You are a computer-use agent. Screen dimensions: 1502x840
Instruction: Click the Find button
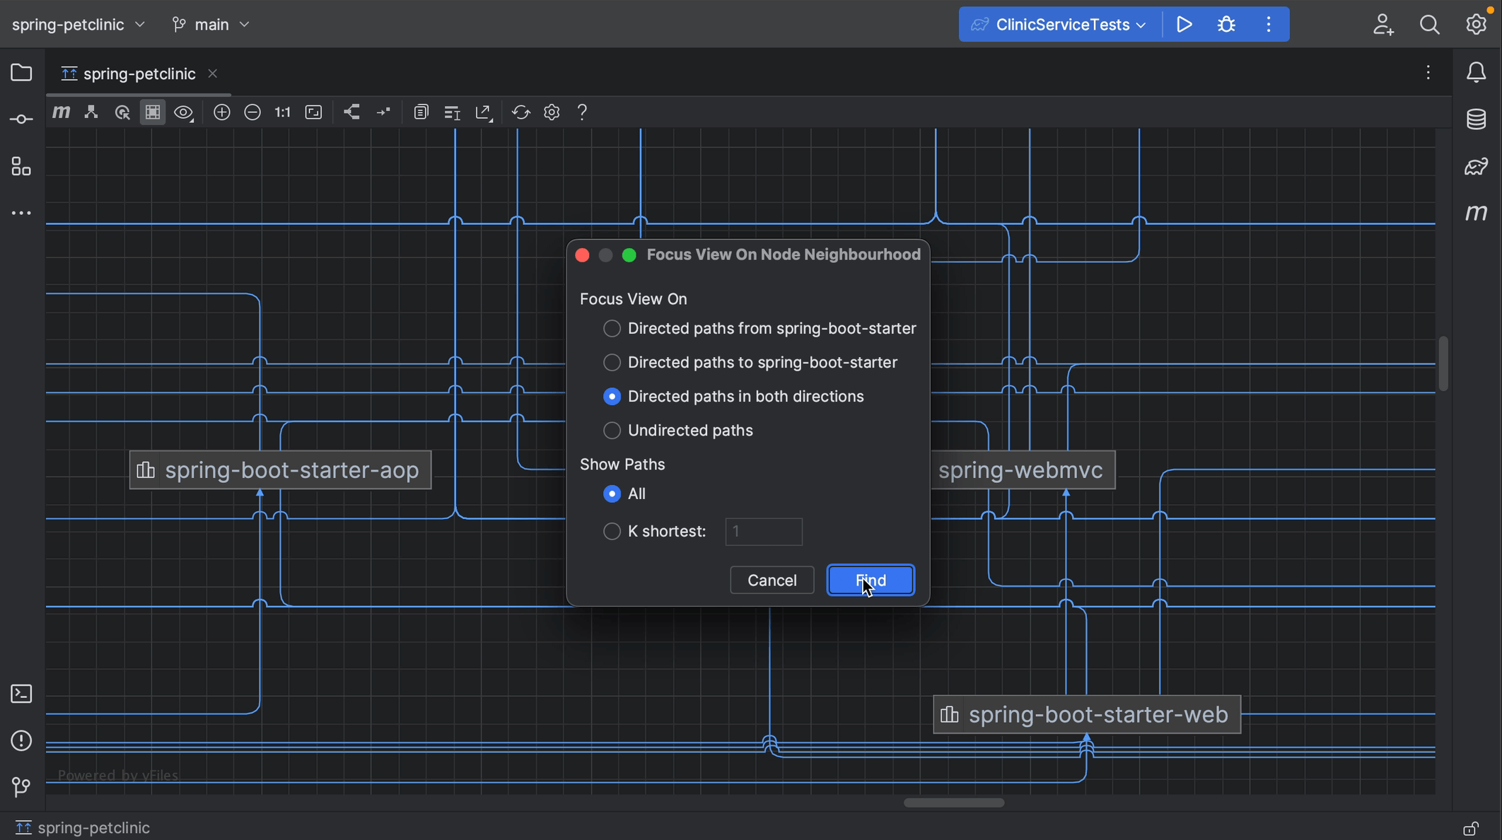tap(871, 580)
